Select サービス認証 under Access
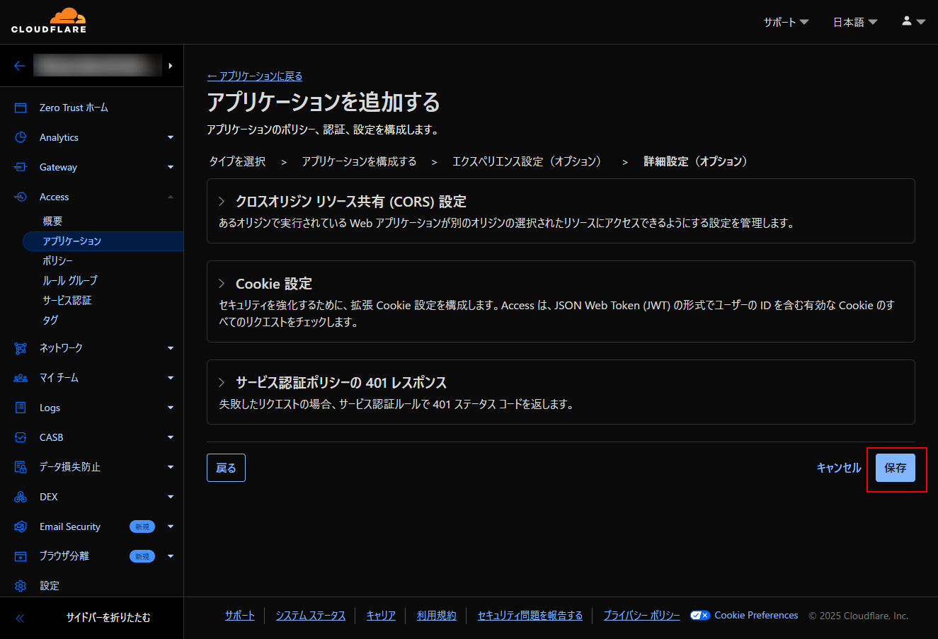The height and width of the screenshot is (639, 938). (67, 300)
